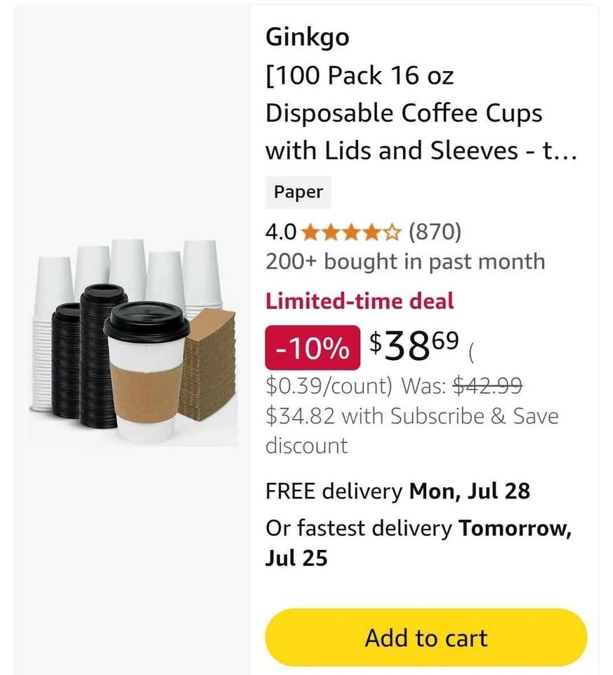The height and width of the screenshot is (675, 613).
Task: Click the FREE delivery Mon, Jul 28 text
Action: click(x=397, y=491)
